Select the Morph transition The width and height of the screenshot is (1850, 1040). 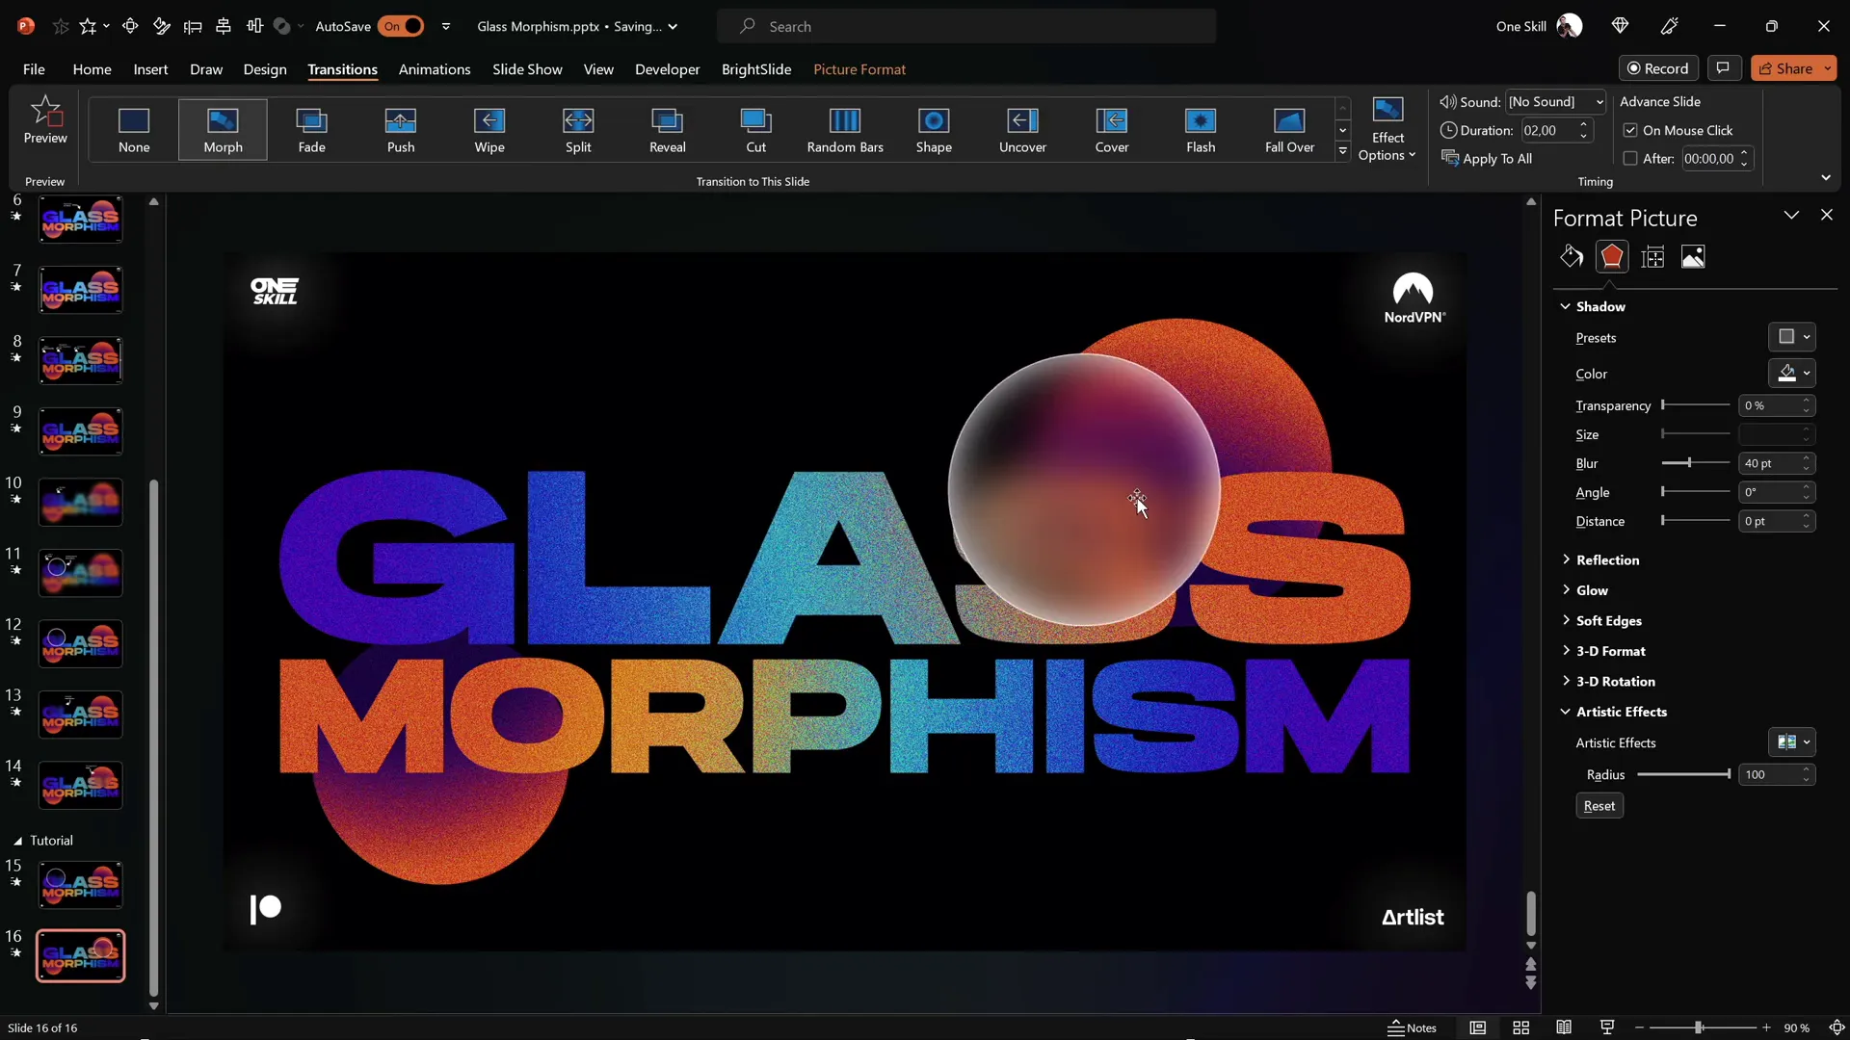pos(223,130)
